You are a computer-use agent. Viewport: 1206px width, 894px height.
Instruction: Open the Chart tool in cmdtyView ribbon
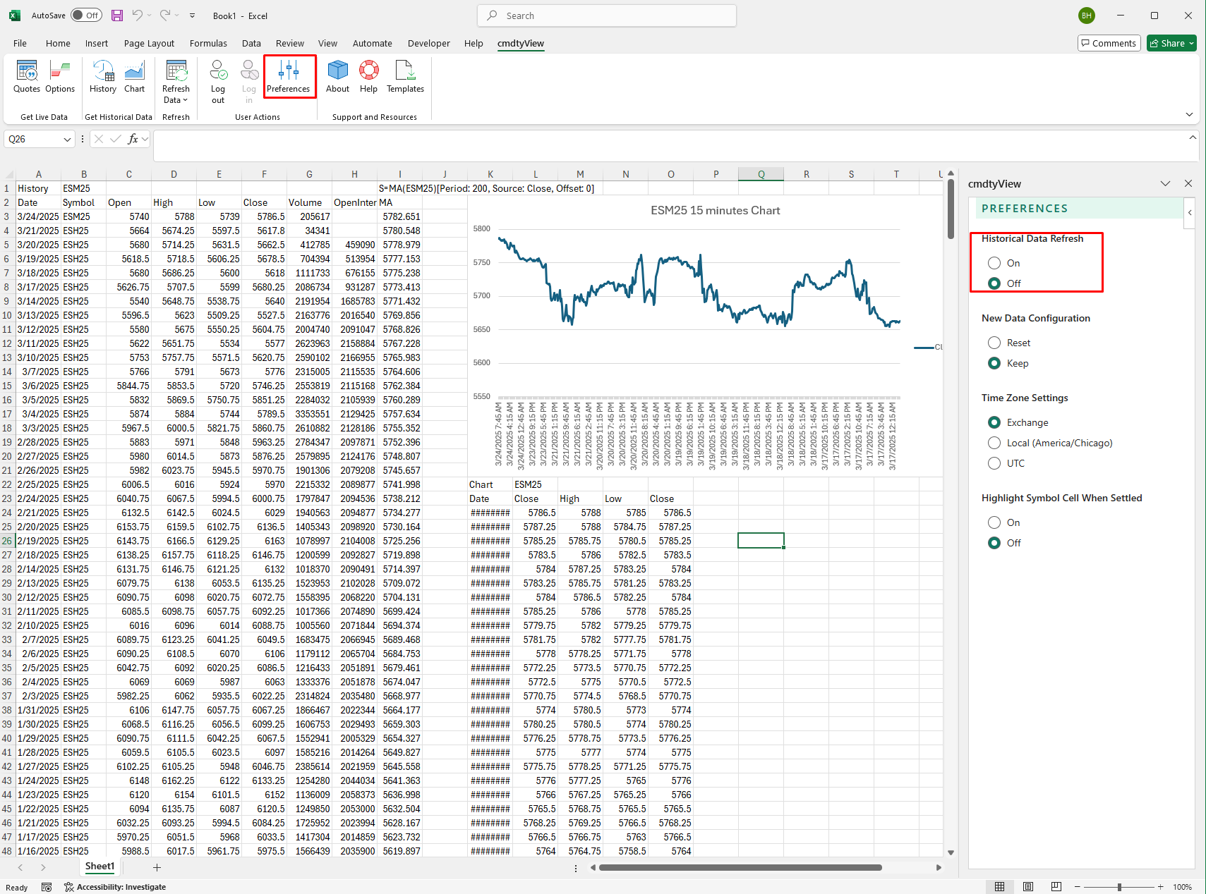(134, 79)
